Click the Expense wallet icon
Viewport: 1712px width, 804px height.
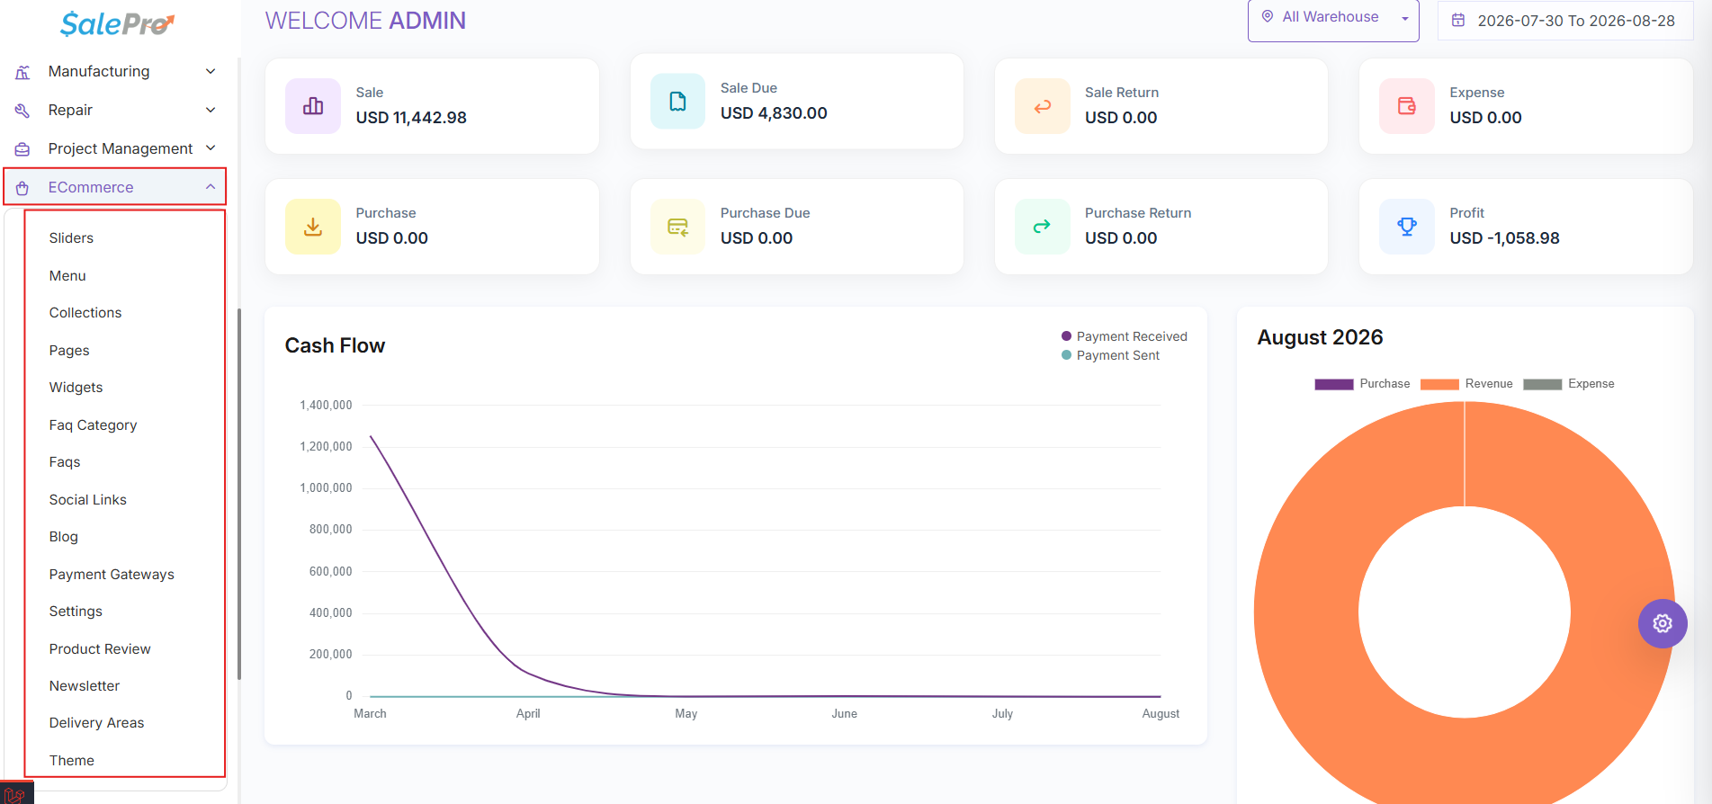click(1407, 106)
